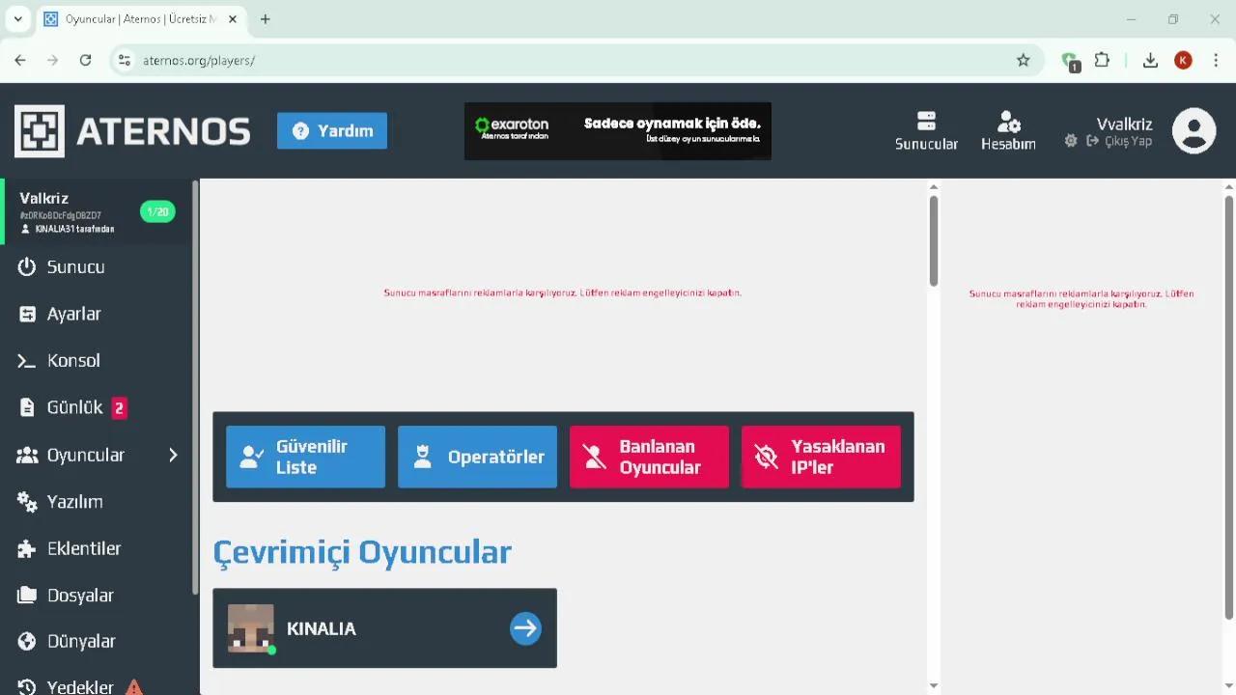Click the account settings gear icon
The width and height of the screenshot is (1236, 695).
(1071, 141)
